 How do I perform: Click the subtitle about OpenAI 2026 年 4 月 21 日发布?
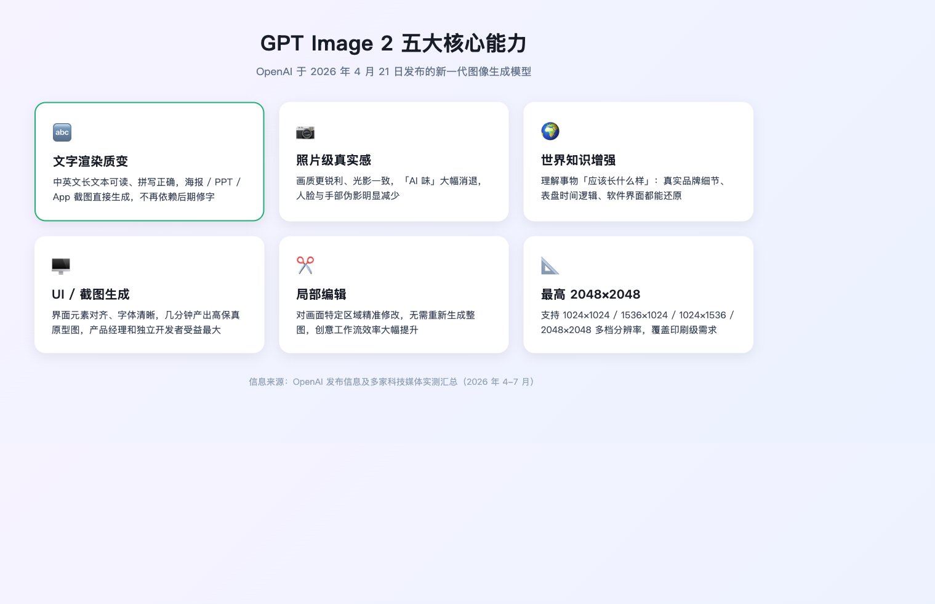(393, 71)
